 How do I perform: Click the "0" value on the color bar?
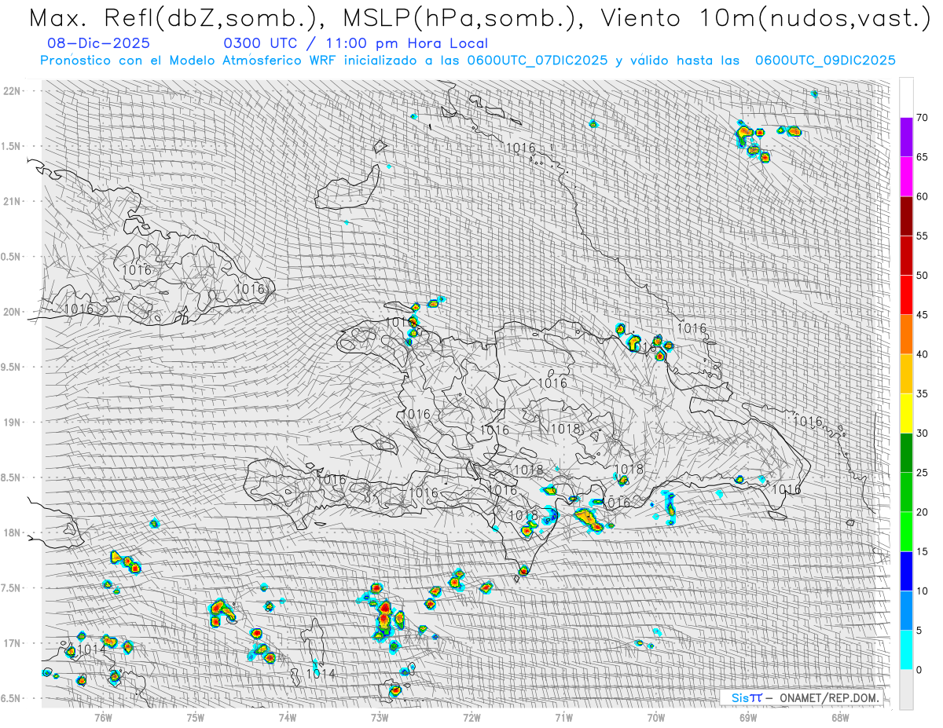tap(919, 670)
